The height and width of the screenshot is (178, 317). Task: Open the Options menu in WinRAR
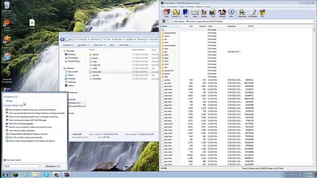pyautogui.click(x=200, y=6)
